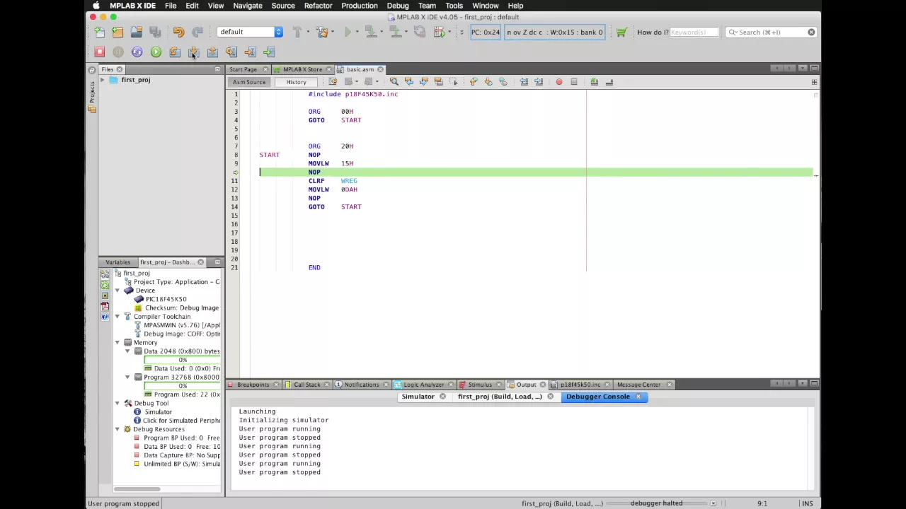Image resolution: width=906 pixels, height=509 pixels.
Task: Click the Set PC at Cursor icon
Action: 250,52
